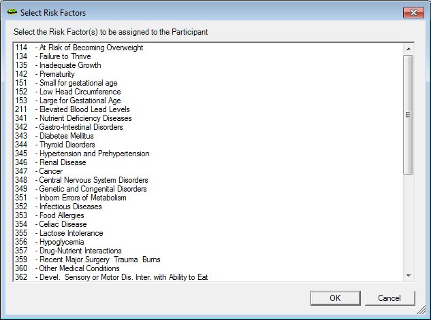Close the Select Risk Factors dialog
The height and width of the screenshot is (320, 431).
tap(413, 12)
